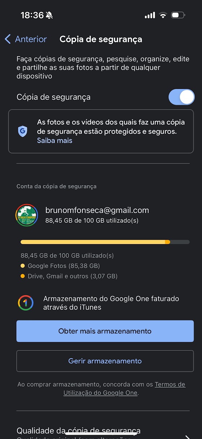Go back via the Anterior label
This screenshot has height=439, width=202.
pyautogui.click(x=31, y=39)
